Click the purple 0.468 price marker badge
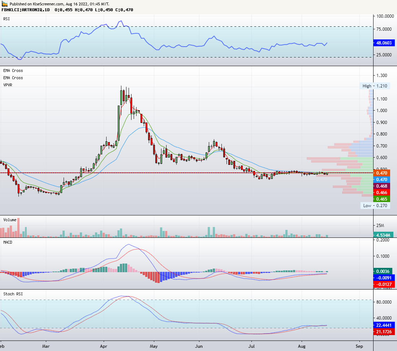 381,187
